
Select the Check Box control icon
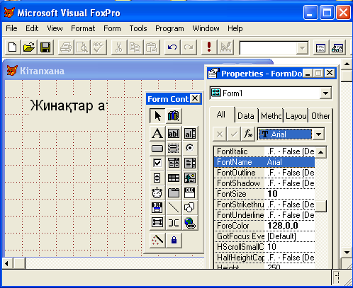(157, 163)
